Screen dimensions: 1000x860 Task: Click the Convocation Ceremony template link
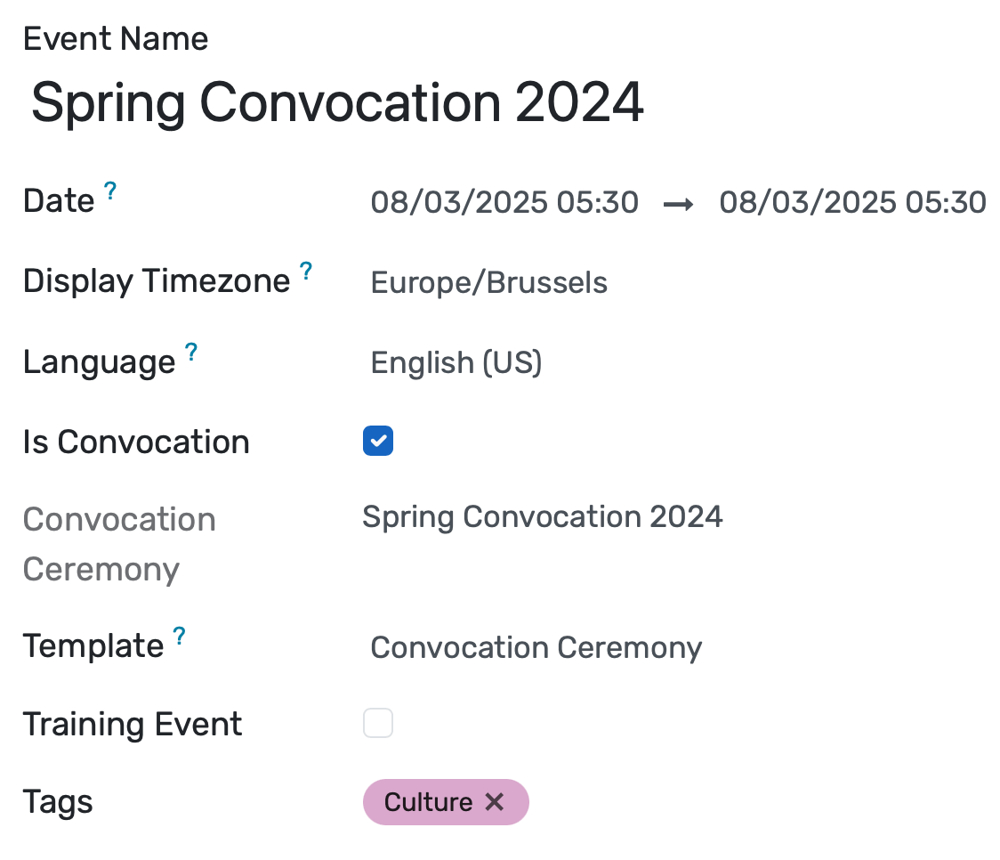[536, 647]
